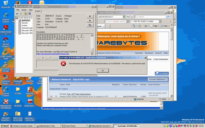
Task: Click the IE Refresh icon
Action: click(128, 17)
